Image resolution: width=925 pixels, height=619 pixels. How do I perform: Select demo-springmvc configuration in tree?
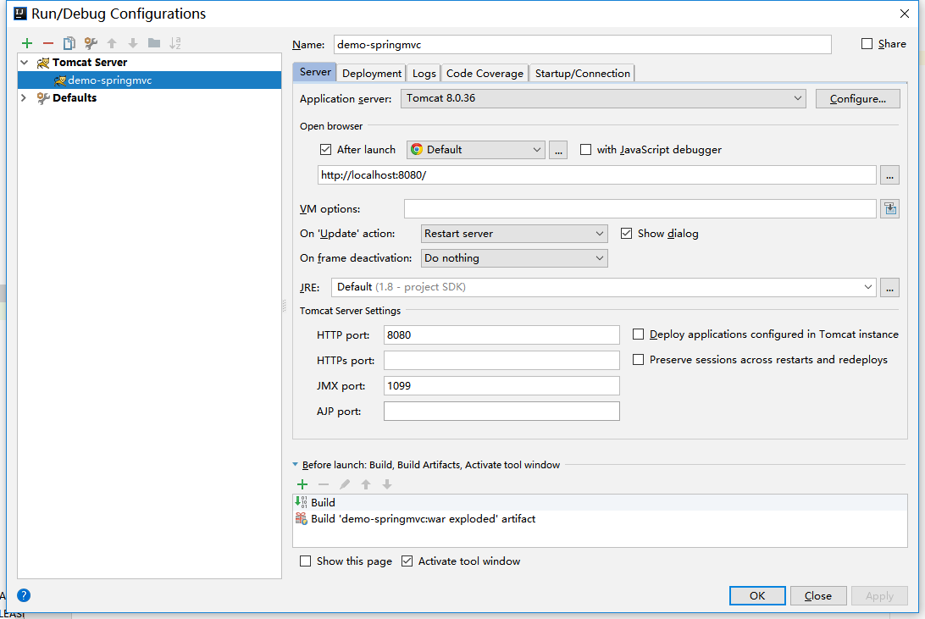point(149,80)
